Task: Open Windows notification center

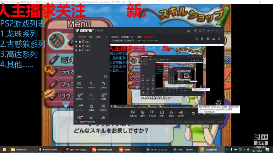Action: pos(268,149)
